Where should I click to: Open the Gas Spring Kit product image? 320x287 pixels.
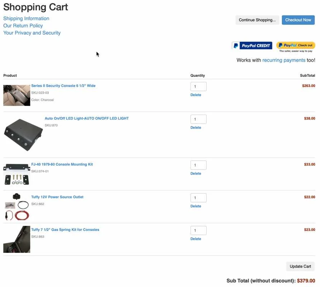point(17,239)
